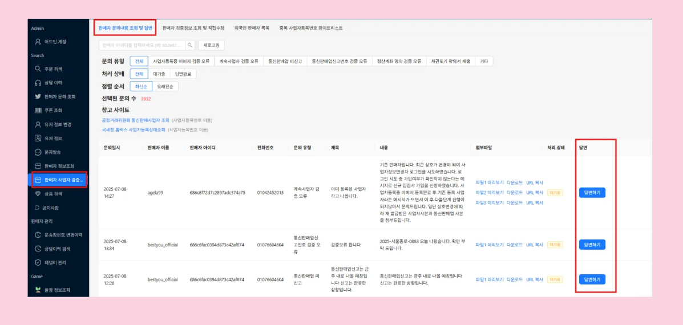Click 파일2 미리보기 for agela99's inquiry

(x=490, y=193)
